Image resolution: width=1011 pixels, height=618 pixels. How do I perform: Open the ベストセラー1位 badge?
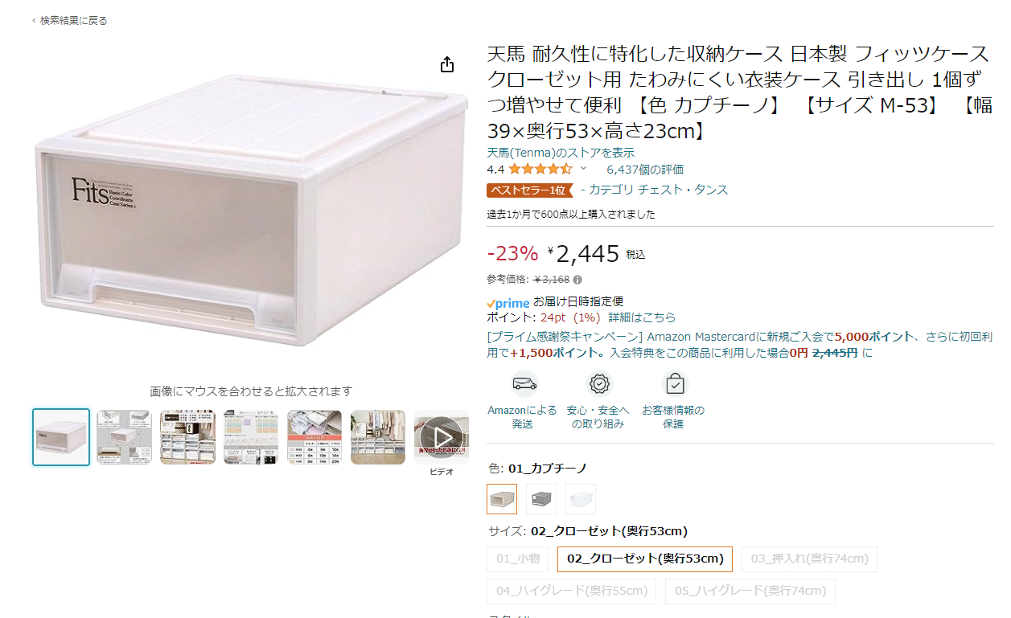(x=529, y=190)
